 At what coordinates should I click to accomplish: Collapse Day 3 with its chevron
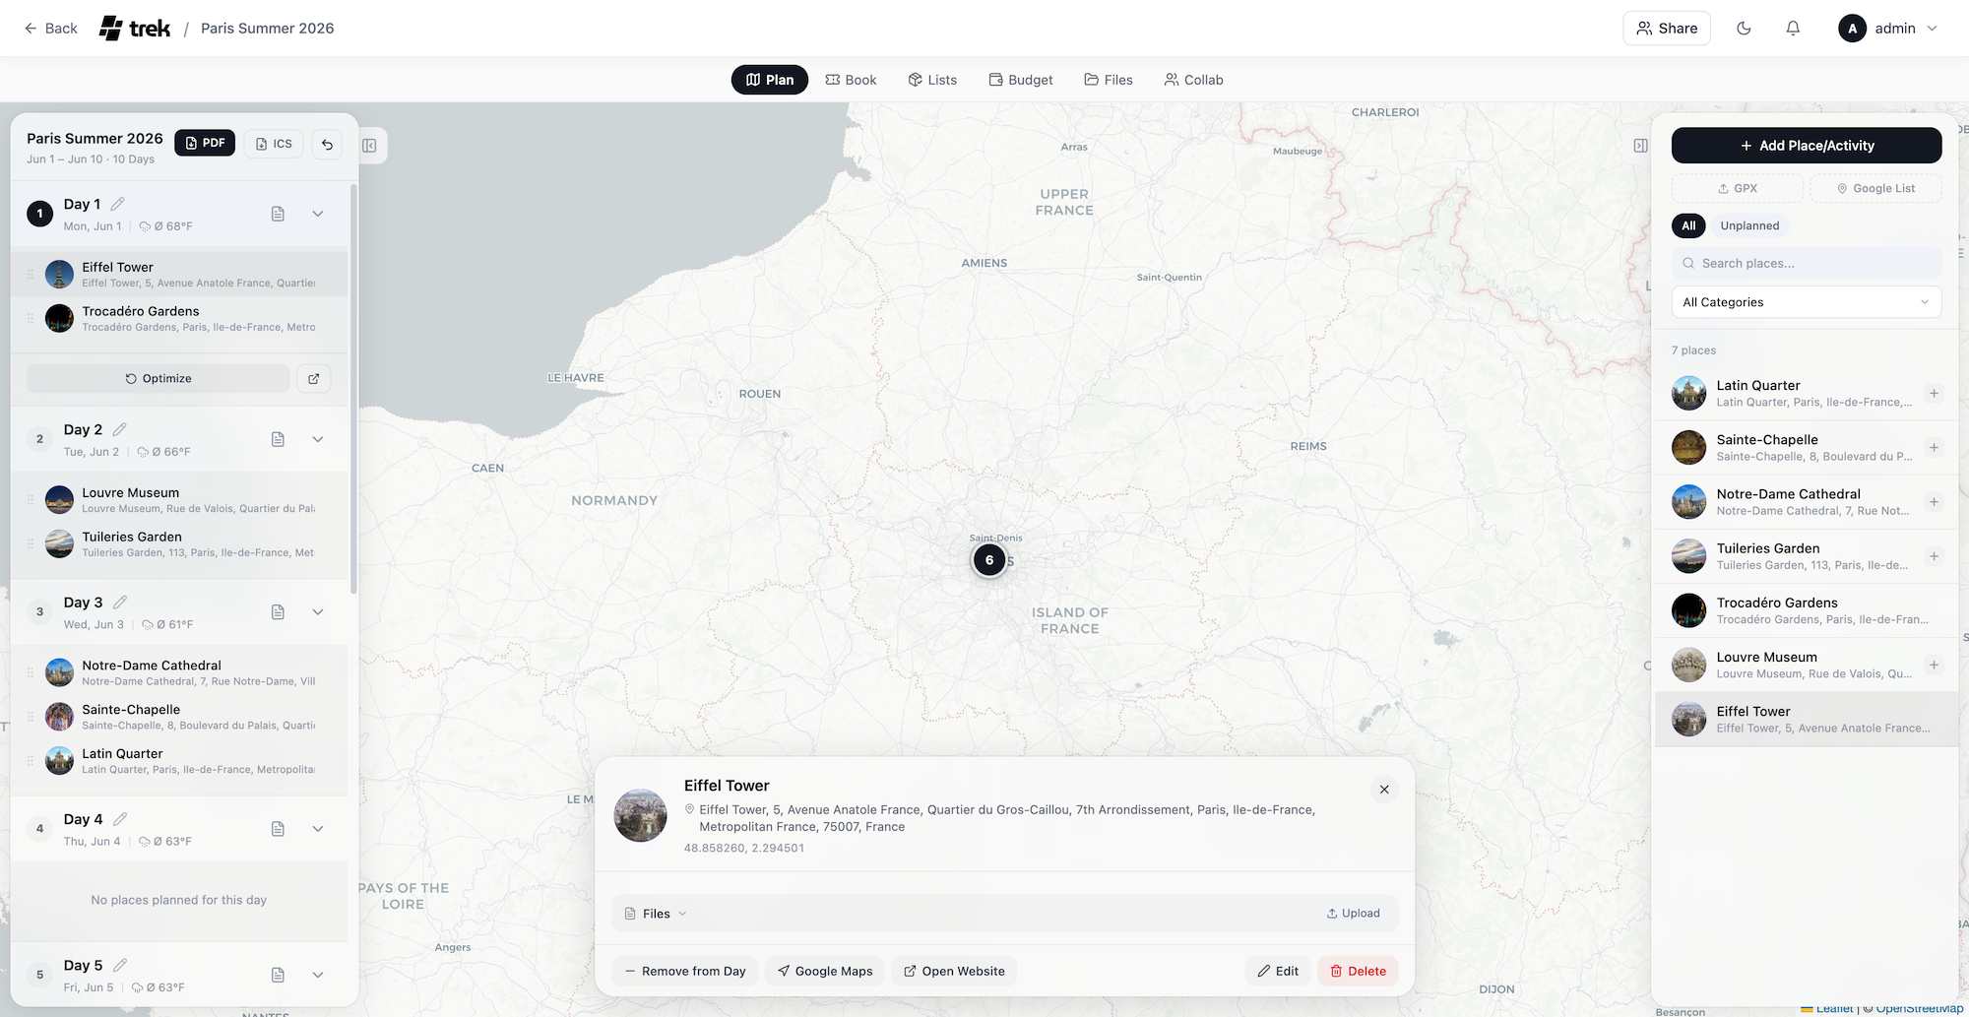[317, 611]
